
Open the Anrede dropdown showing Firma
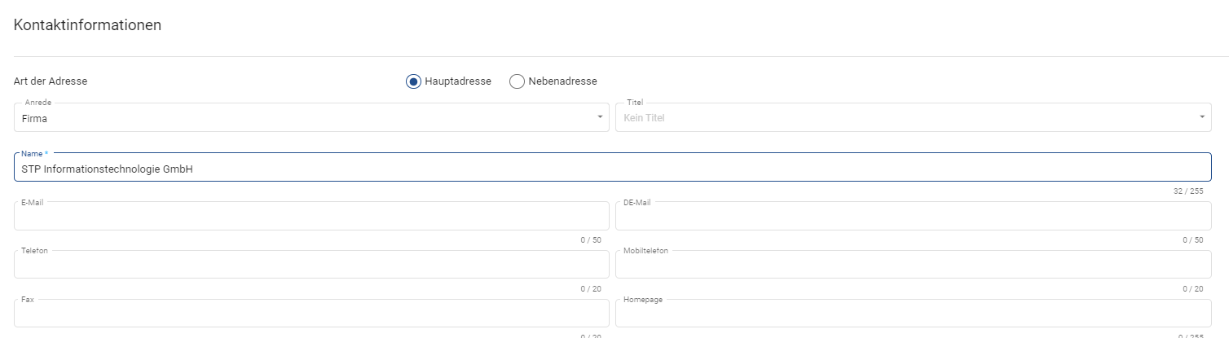tap(311, 117)
